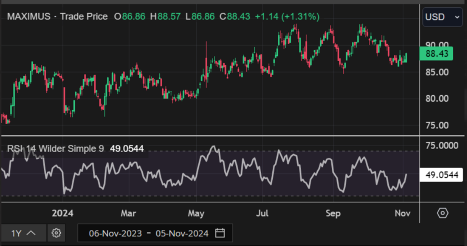Click the Sep label on time axis
467x246 pixels.
[333, 214]
